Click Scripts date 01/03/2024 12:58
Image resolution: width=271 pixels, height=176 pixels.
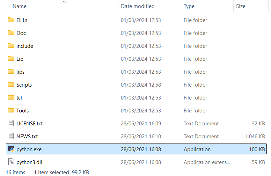tap(141, 85)
